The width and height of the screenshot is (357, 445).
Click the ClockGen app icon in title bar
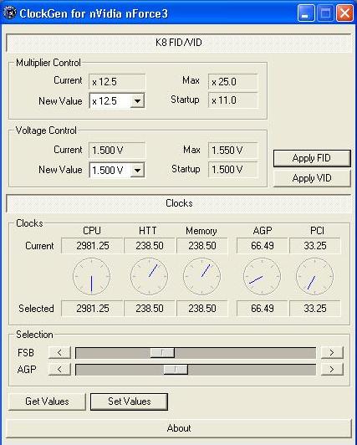(x=9, y=13)
